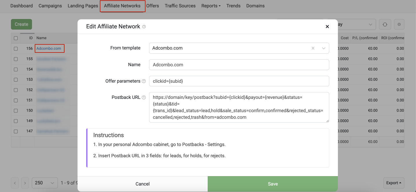Switch to Traffic Sources tab
The width and height of the screenshot is (416, 192).
[x=180, y=6]
